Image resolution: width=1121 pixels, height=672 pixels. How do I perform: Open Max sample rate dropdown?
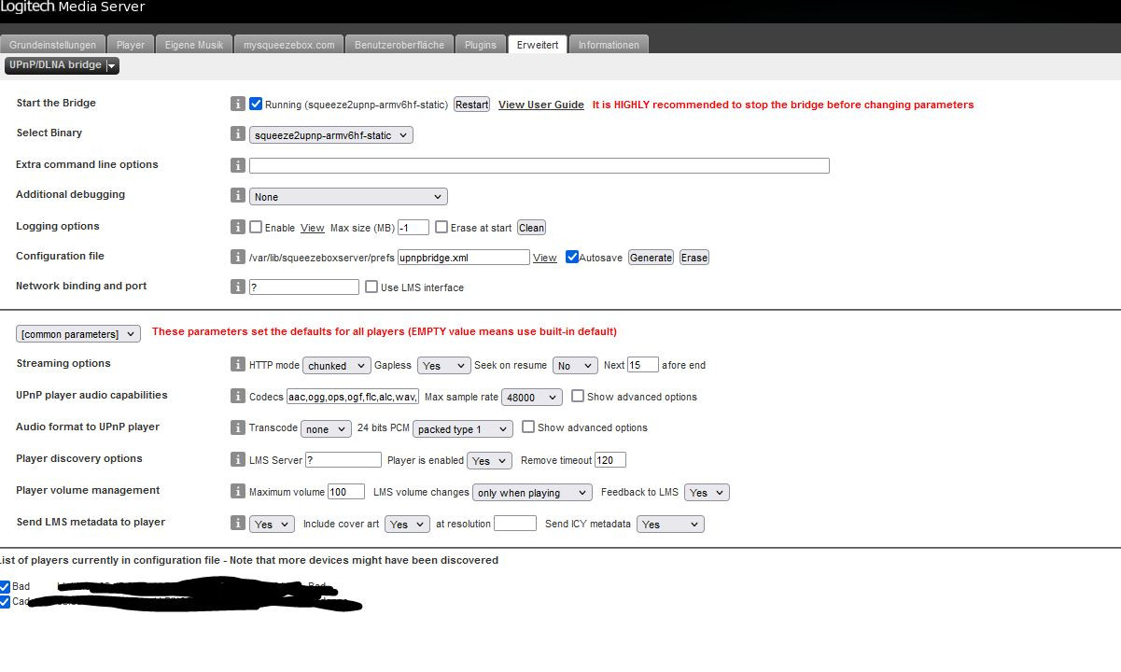pos(532,397)
